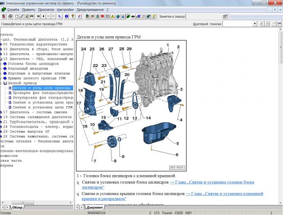Click the red book toolbar icon
The width and height of the screenshot is (283, 215).
tap(102, 17)
